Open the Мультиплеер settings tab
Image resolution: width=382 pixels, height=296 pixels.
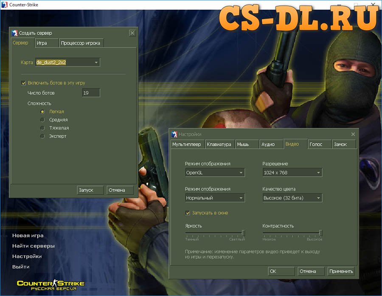point(187,144)
